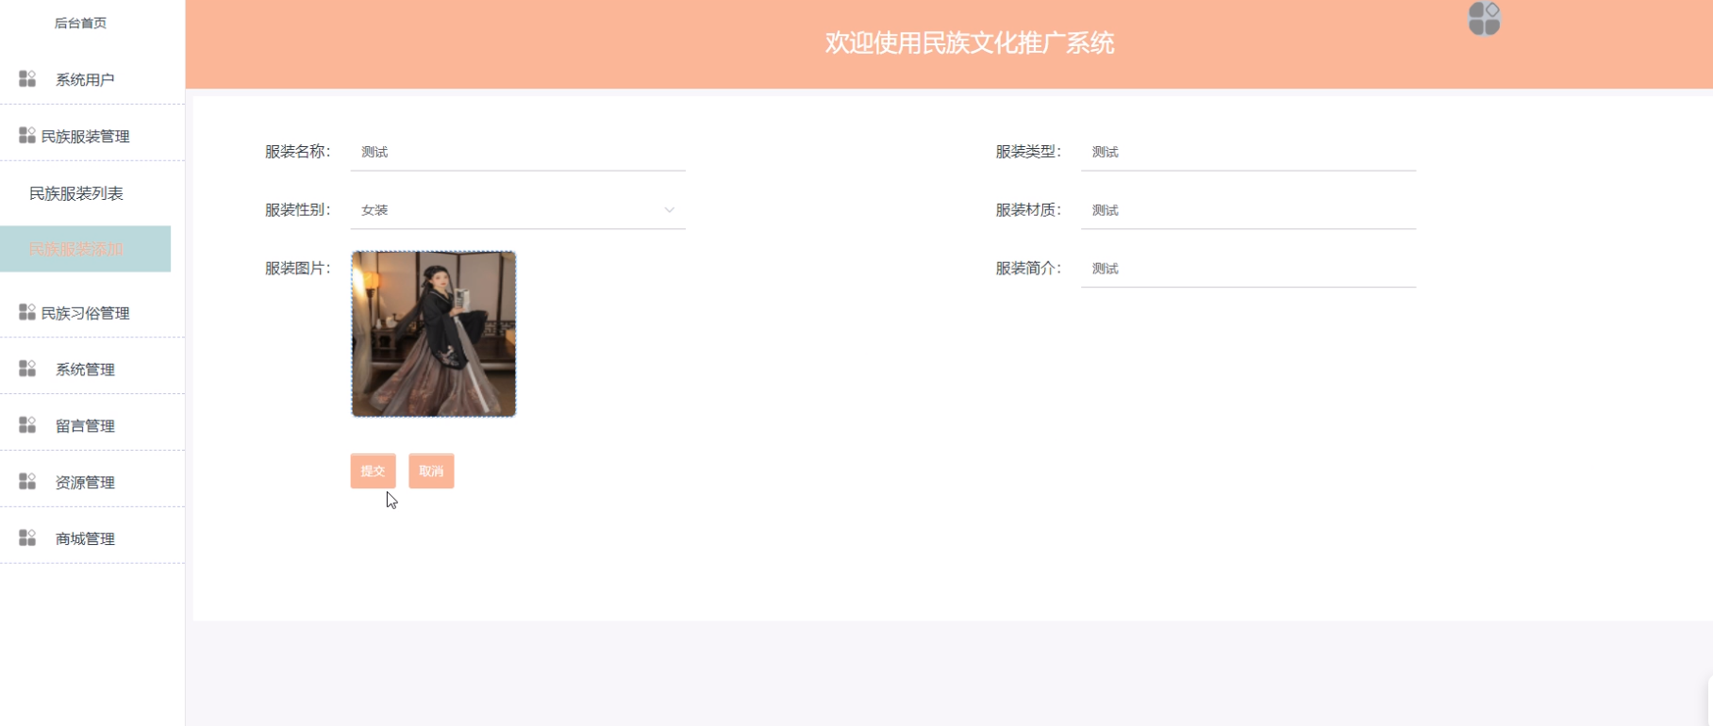Submit the form with 提交 button
Screen dimensions: 1713x726
point(373,470)
